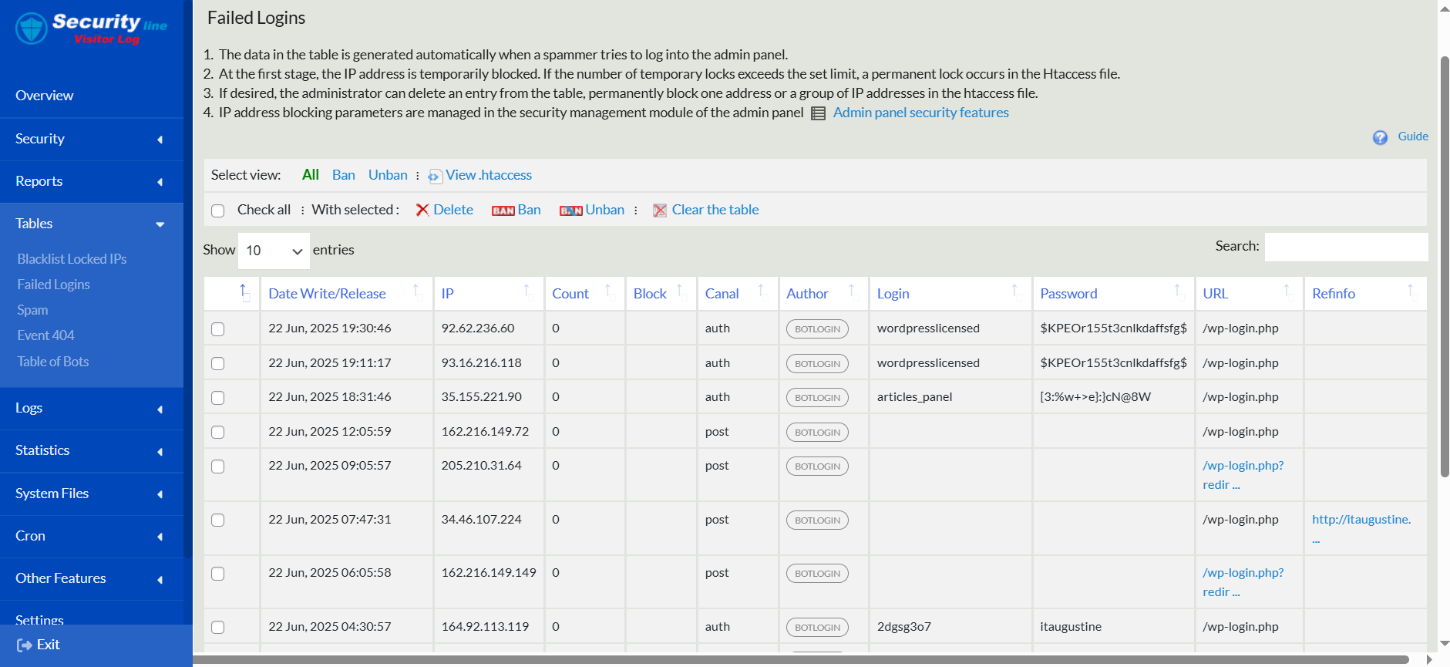Click the Unban icon for selected entries
The width and height of the screenshot is (1450, 667).
[570, 211]
